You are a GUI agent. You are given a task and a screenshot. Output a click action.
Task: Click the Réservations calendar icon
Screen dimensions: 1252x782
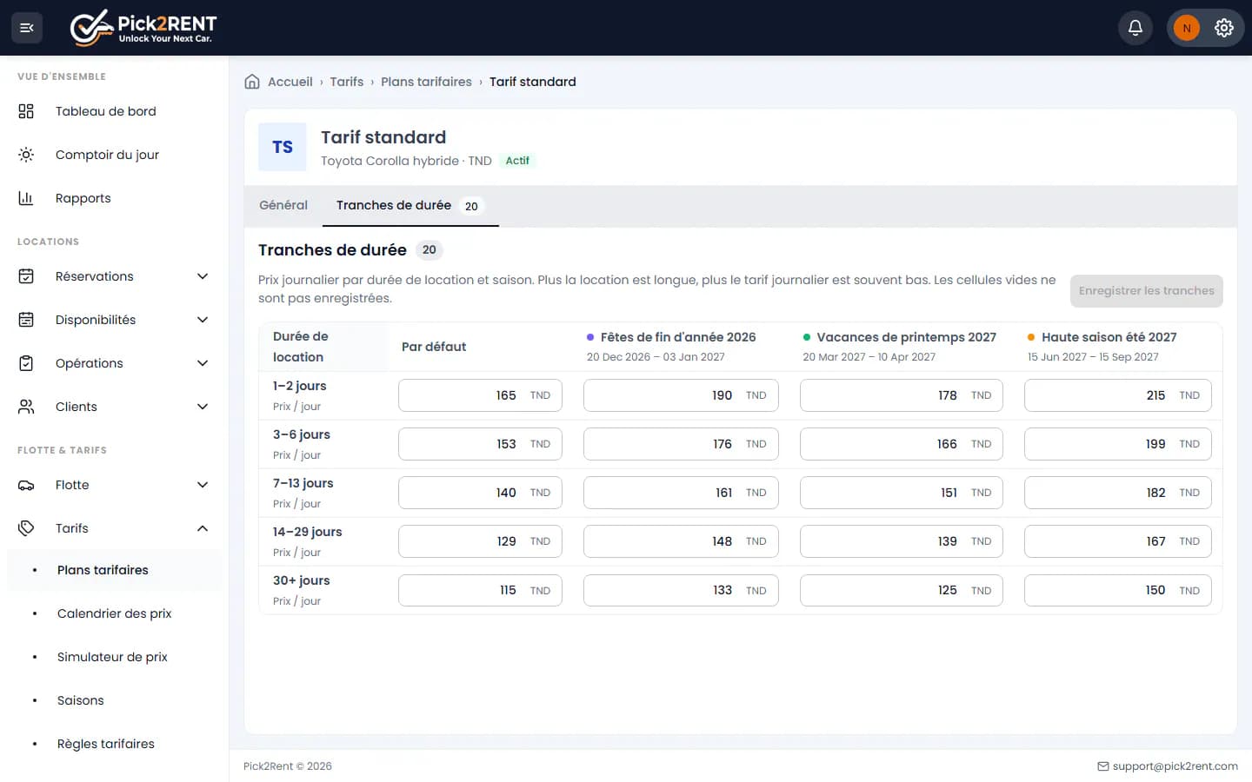pyautogui.click(x=26, y=276)
